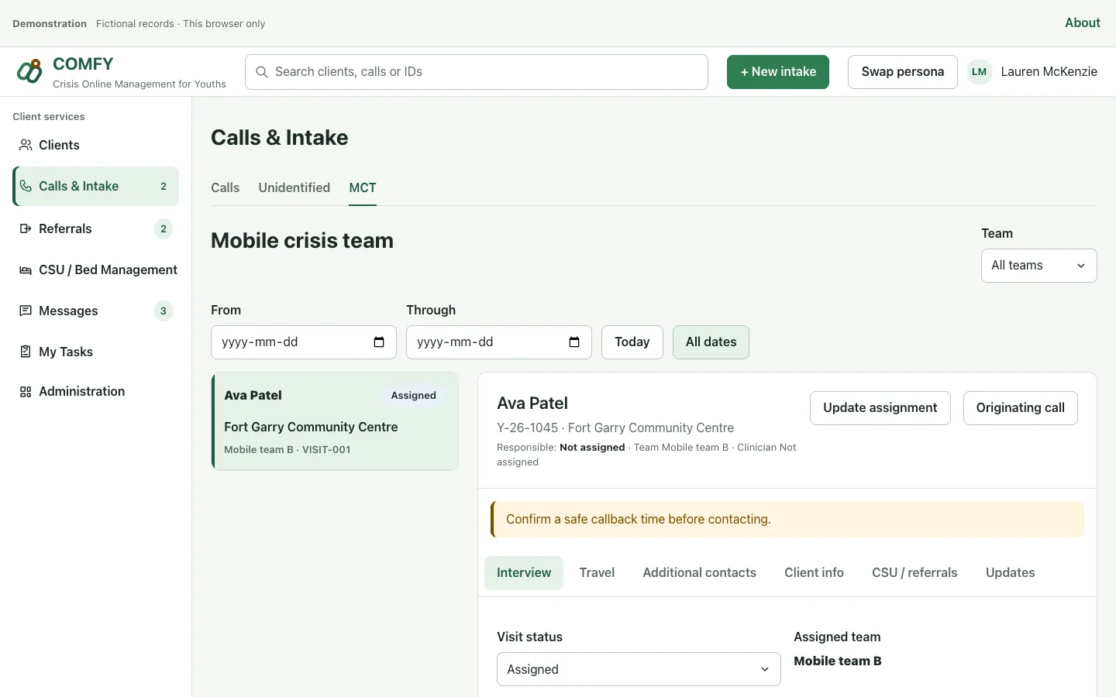This screenshot has width=1116, height=697.
Task: Open the Through date calendar picker icon
Action: [x=574, y=342]
